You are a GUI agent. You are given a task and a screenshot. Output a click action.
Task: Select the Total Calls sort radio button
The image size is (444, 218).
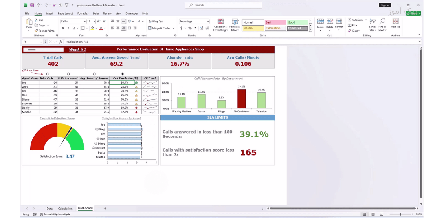[48, 74]
